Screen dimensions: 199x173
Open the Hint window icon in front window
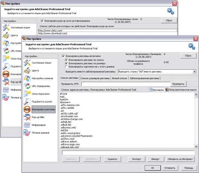(x=27, y=94)
